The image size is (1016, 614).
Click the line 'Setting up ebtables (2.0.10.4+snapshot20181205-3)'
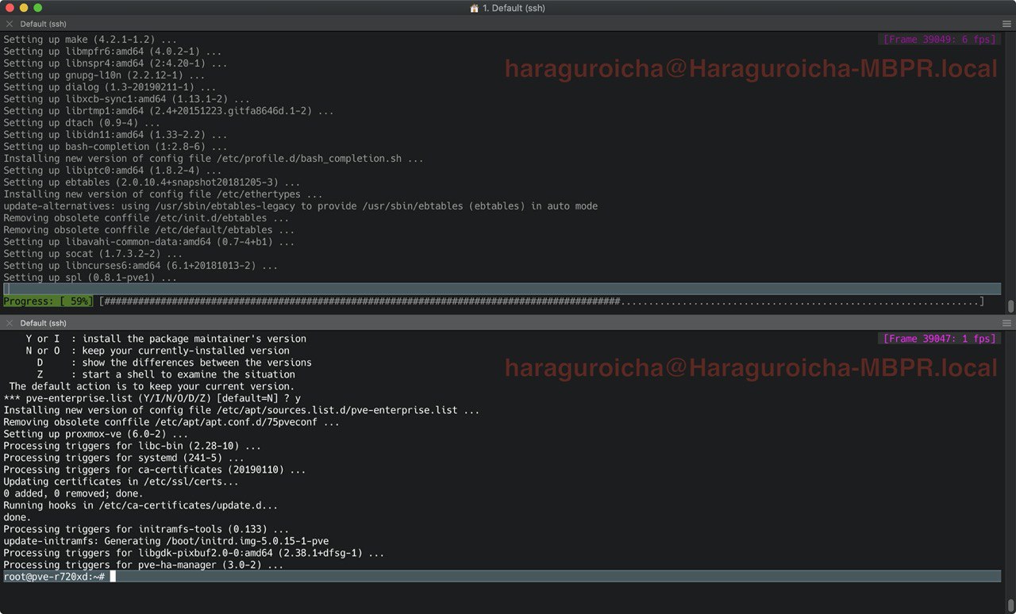pyautogui.click(x=152, y=182)
